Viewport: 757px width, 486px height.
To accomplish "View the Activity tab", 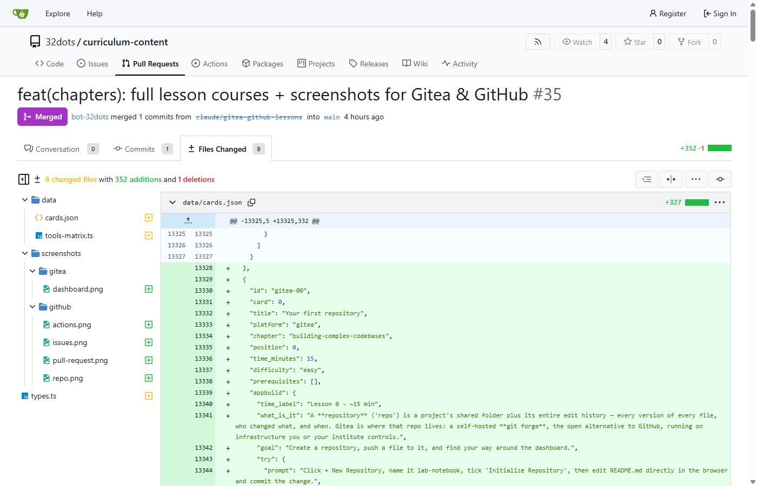I will pyautogui.click(x=460, y=64).
